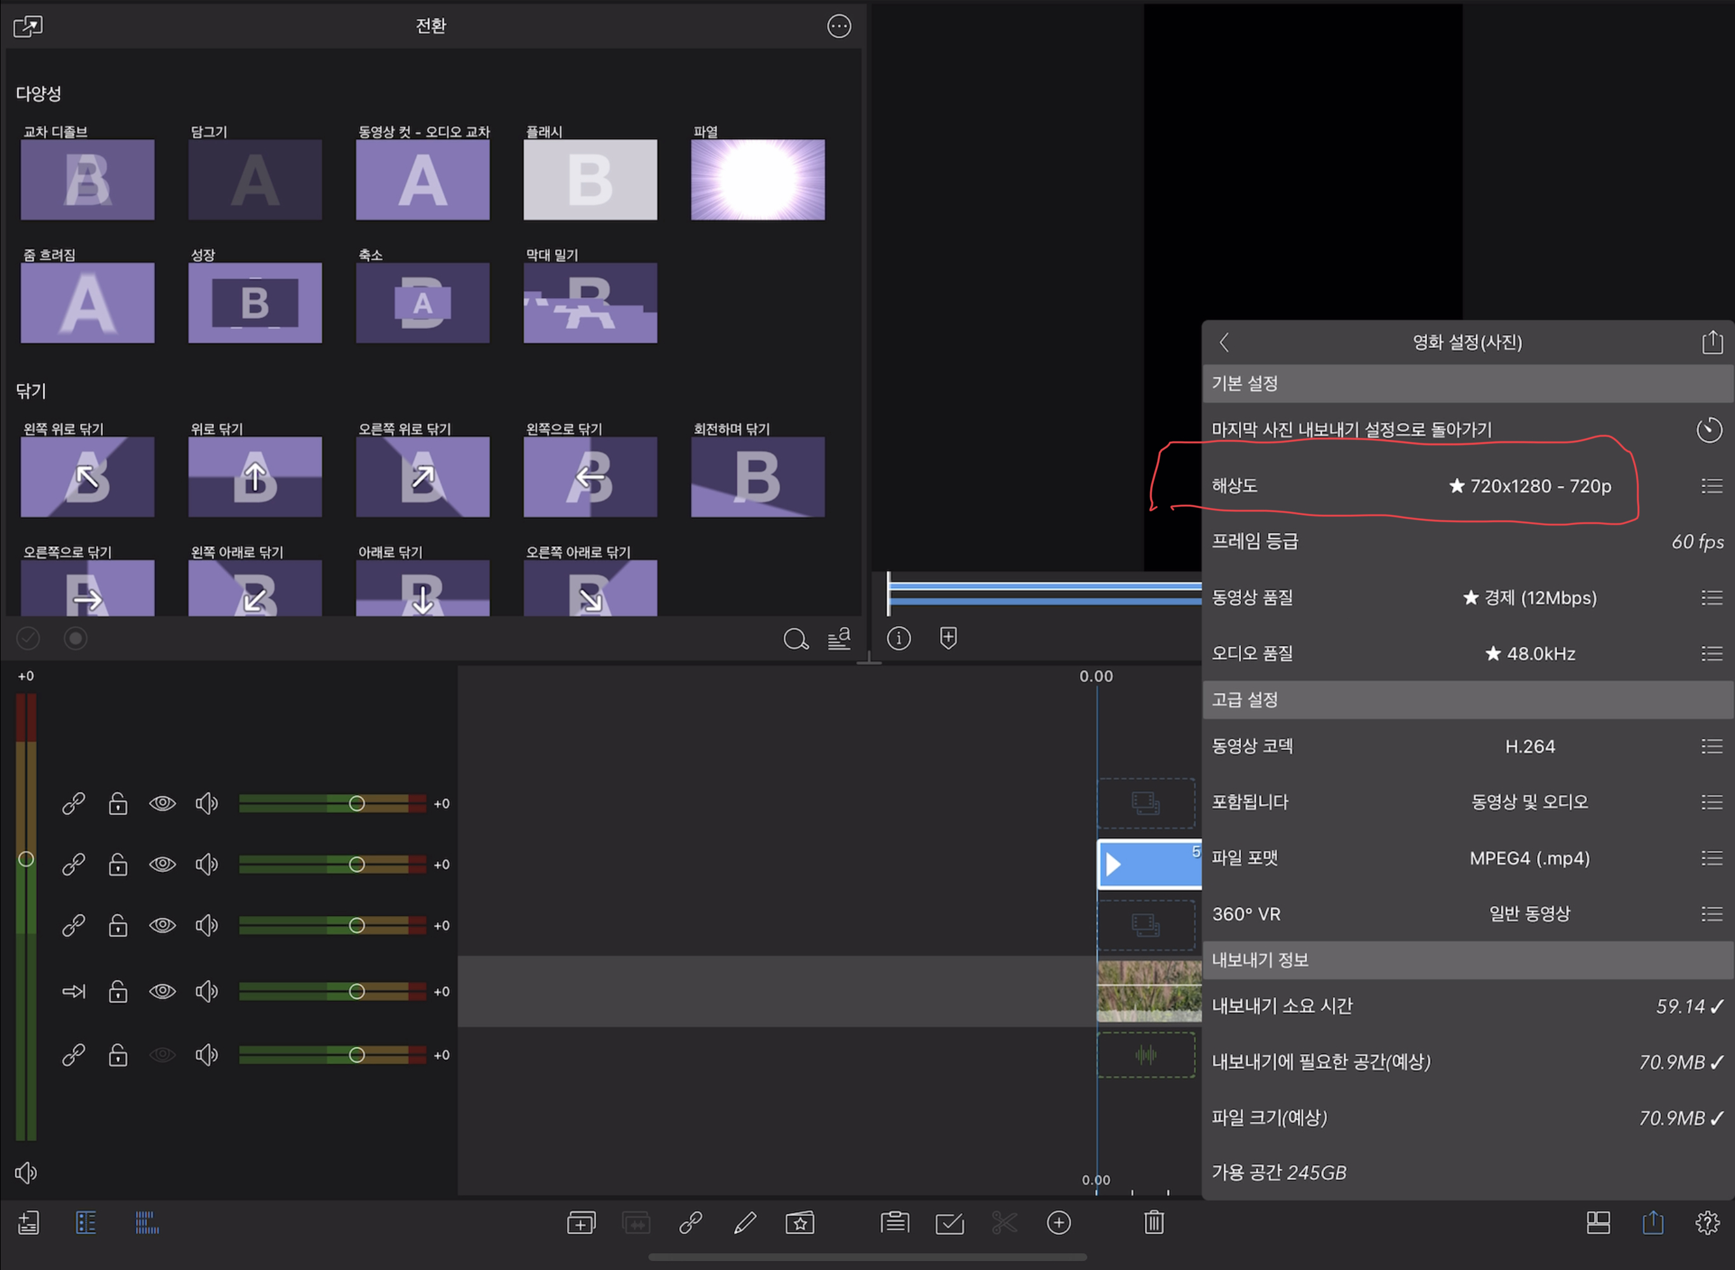
Task: Open the more options ellipsis in 전환 header
Action: click(839, 26)
